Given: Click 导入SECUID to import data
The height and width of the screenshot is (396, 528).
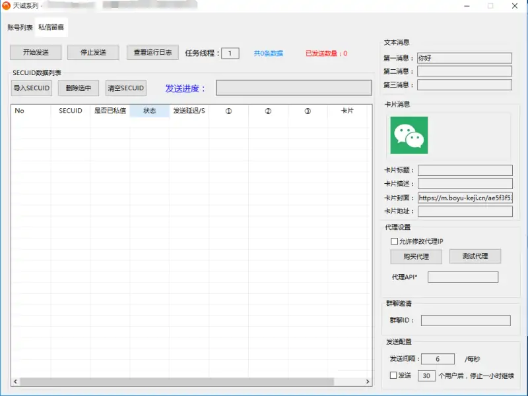Looking at the screenshot, I should (x=31, y=88).
